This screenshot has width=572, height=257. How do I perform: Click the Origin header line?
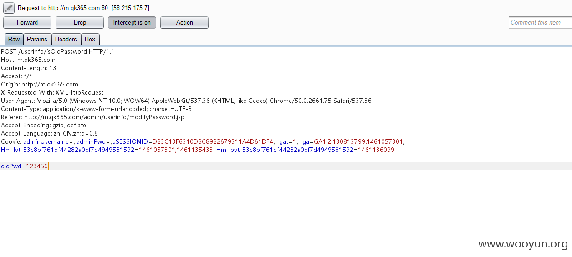40,84
